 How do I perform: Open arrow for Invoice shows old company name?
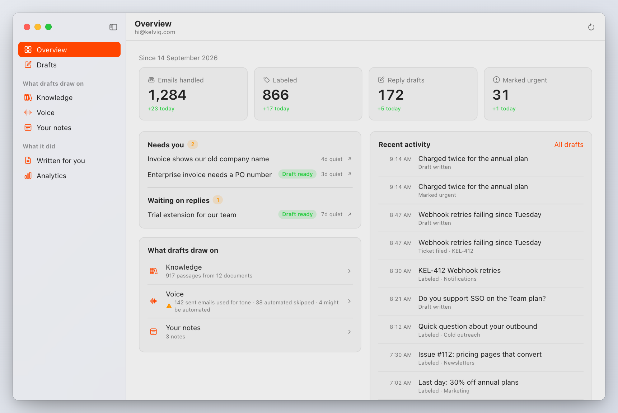coord(350,159)
